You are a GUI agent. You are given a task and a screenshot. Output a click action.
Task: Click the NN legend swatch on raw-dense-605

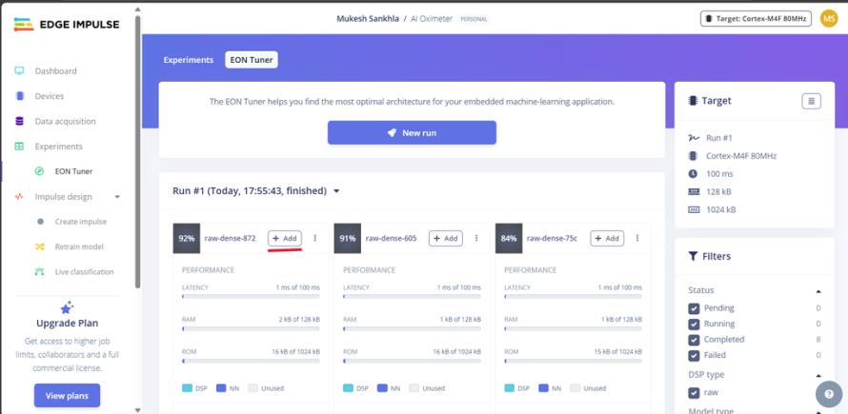[382, 388]
